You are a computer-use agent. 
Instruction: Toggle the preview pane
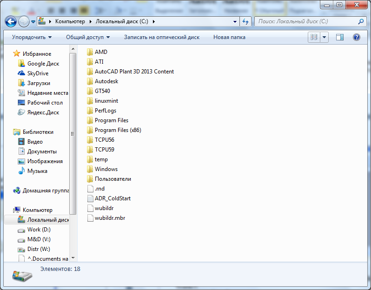click(340, 37)
